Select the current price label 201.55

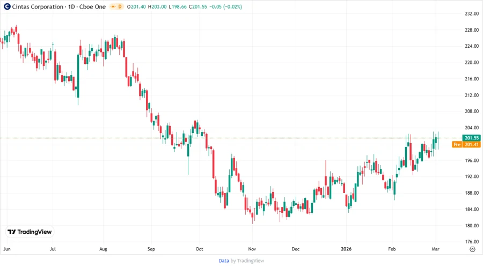coord(472,138)
